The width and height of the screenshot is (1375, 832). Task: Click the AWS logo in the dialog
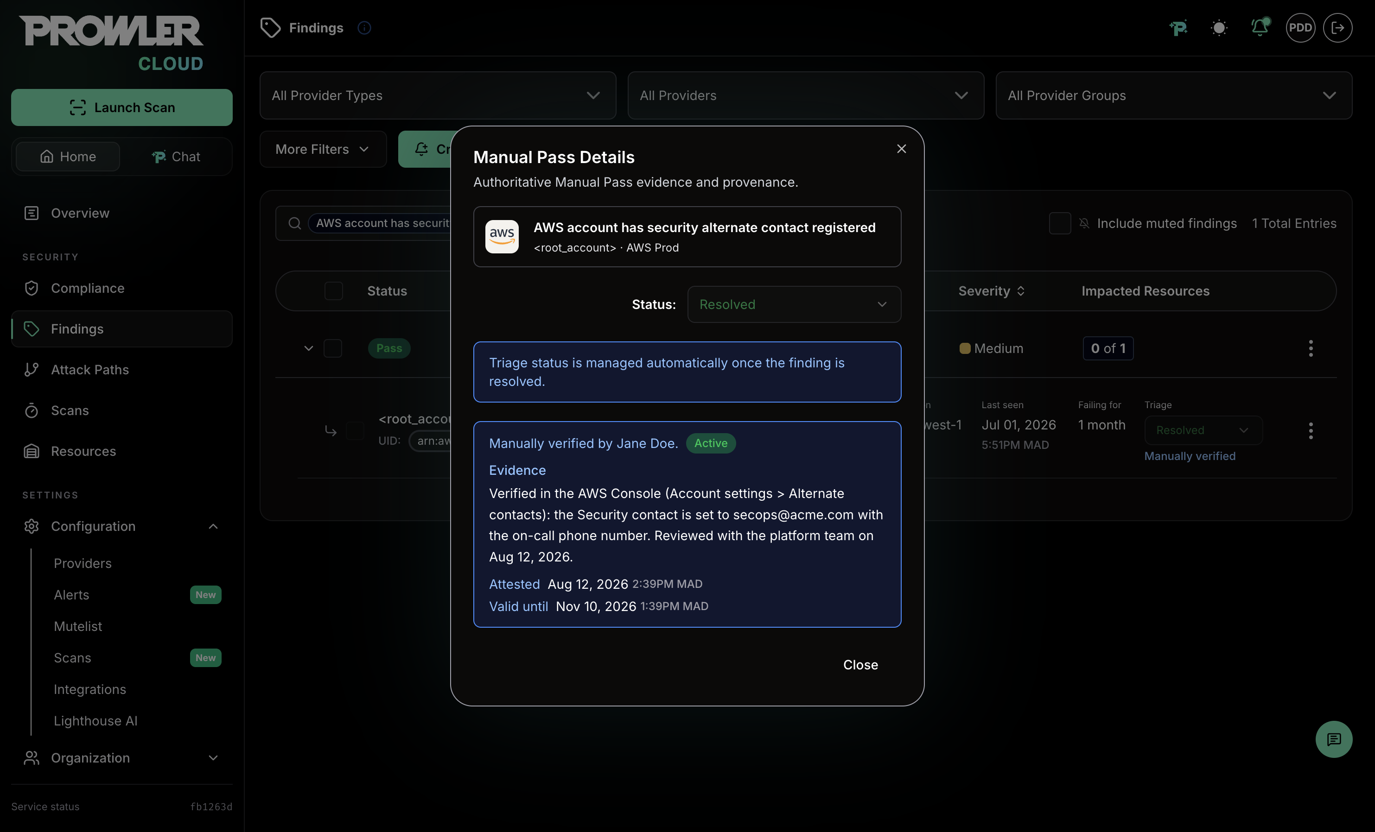pyautogui.click(x=502, y=236)
